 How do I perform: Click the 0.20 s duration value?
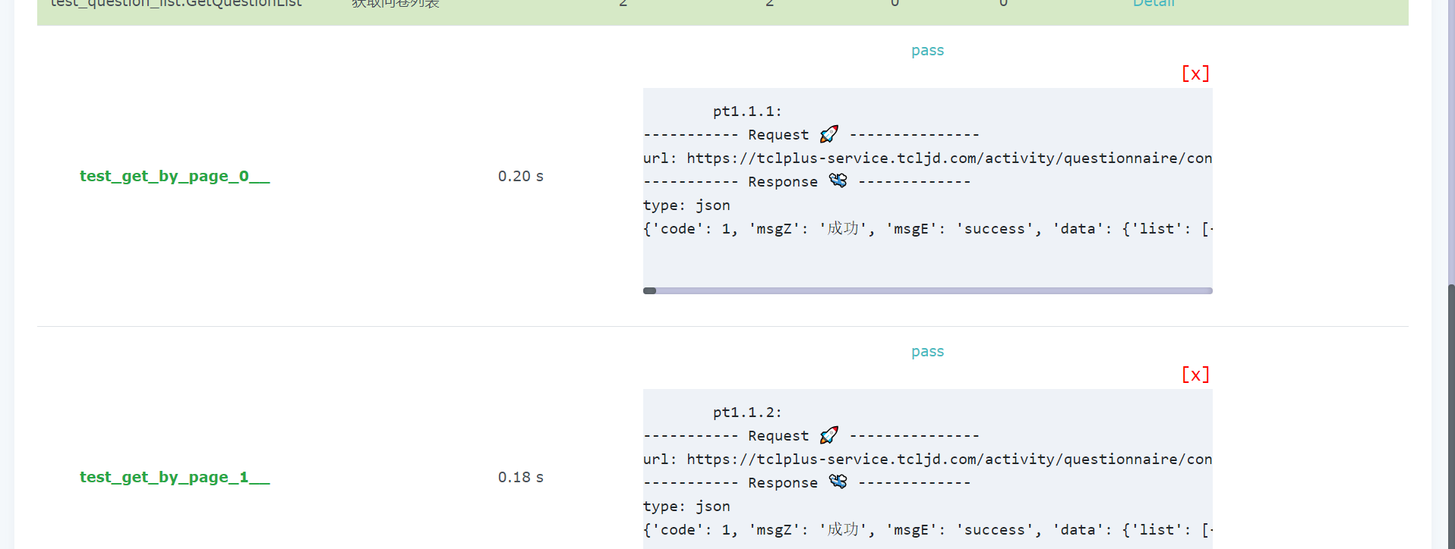pos(520,177)
